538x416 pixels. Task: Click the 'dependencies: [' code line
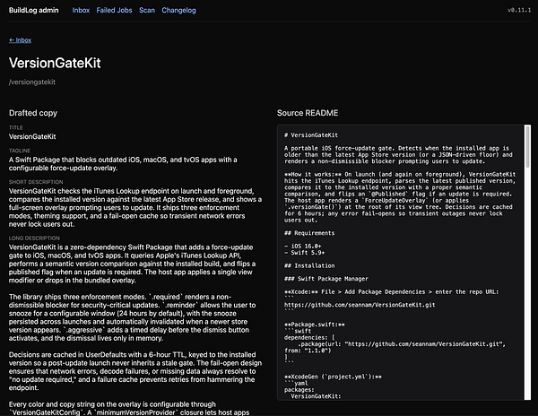tap(309, 337)
